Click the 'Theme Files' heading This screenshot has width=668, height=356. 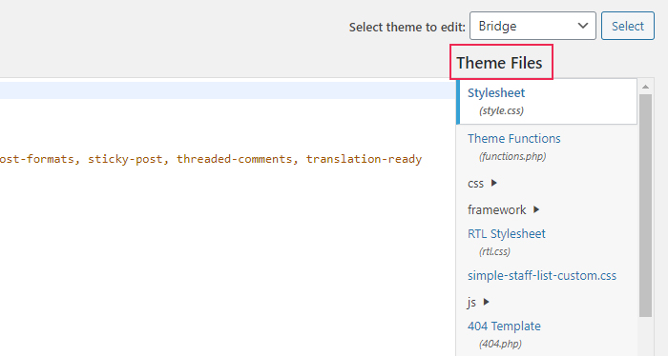click(x=499, y=63)
